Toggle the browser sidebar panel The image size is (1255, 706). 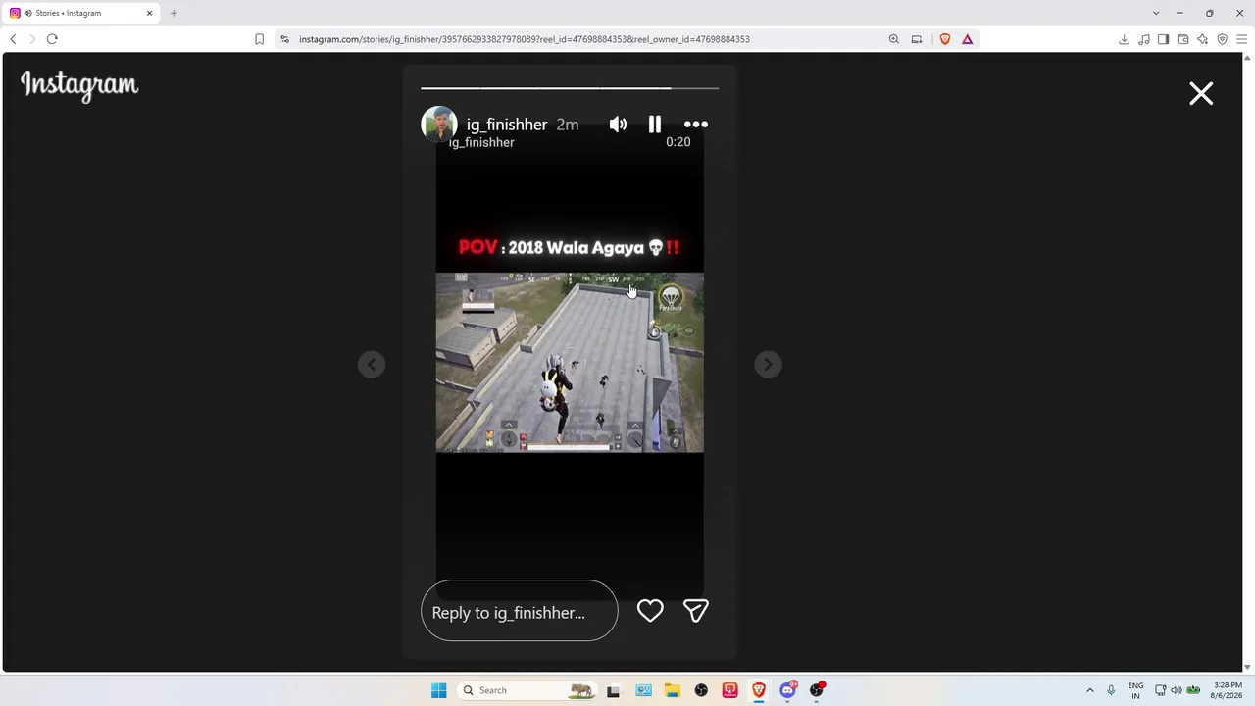1163,39
